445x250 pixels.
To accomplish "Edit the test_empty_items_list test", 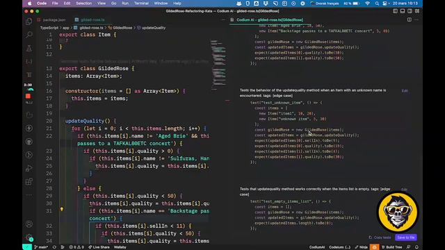I will coord(405,190).
